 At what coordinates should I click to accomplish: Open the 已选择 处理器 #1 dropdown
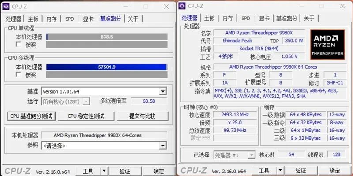coord(252,155)
